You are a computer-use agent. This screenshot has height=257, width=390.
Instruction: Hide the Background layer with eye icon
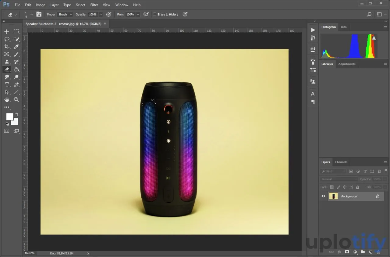pos(323,196)
